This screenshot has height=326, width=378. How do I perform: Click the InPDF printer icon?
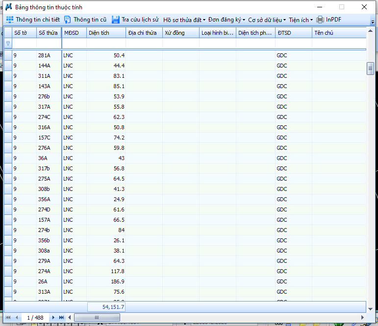pyautogui.click(x=320, y=20)
